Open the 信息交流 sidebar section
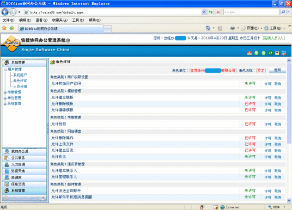This screenshot has height=210, width=292. point(25,184)
